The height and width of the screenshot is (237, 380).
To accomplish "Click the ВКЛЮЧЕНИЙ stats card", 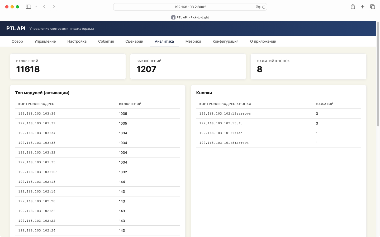I will click(68, 66).
